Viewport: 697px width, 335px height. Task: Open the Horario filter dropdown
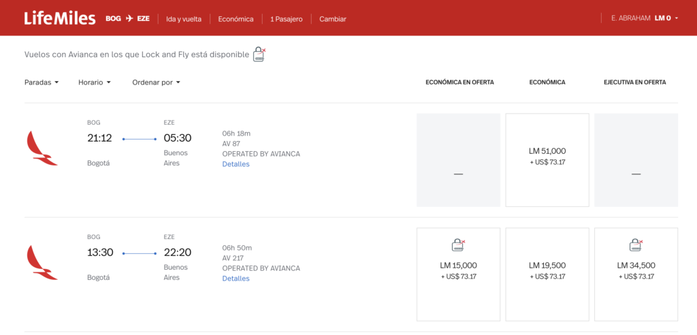(94, 82)
